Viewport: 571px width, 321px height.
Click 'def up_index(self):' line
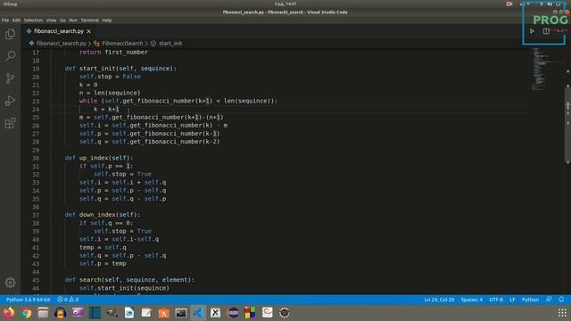click(99, 158)
